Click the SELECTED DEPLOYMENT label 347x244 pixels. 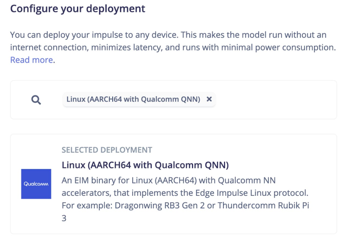[x=107, y=150]
